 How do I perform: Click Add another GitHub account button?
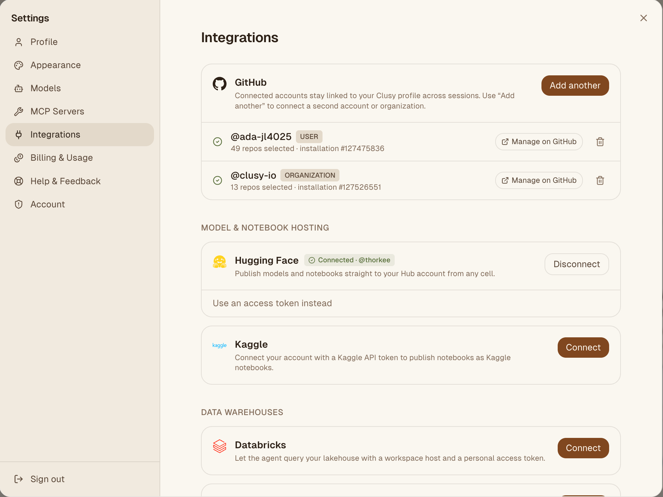pyautogui.click(x=575, y=86)
